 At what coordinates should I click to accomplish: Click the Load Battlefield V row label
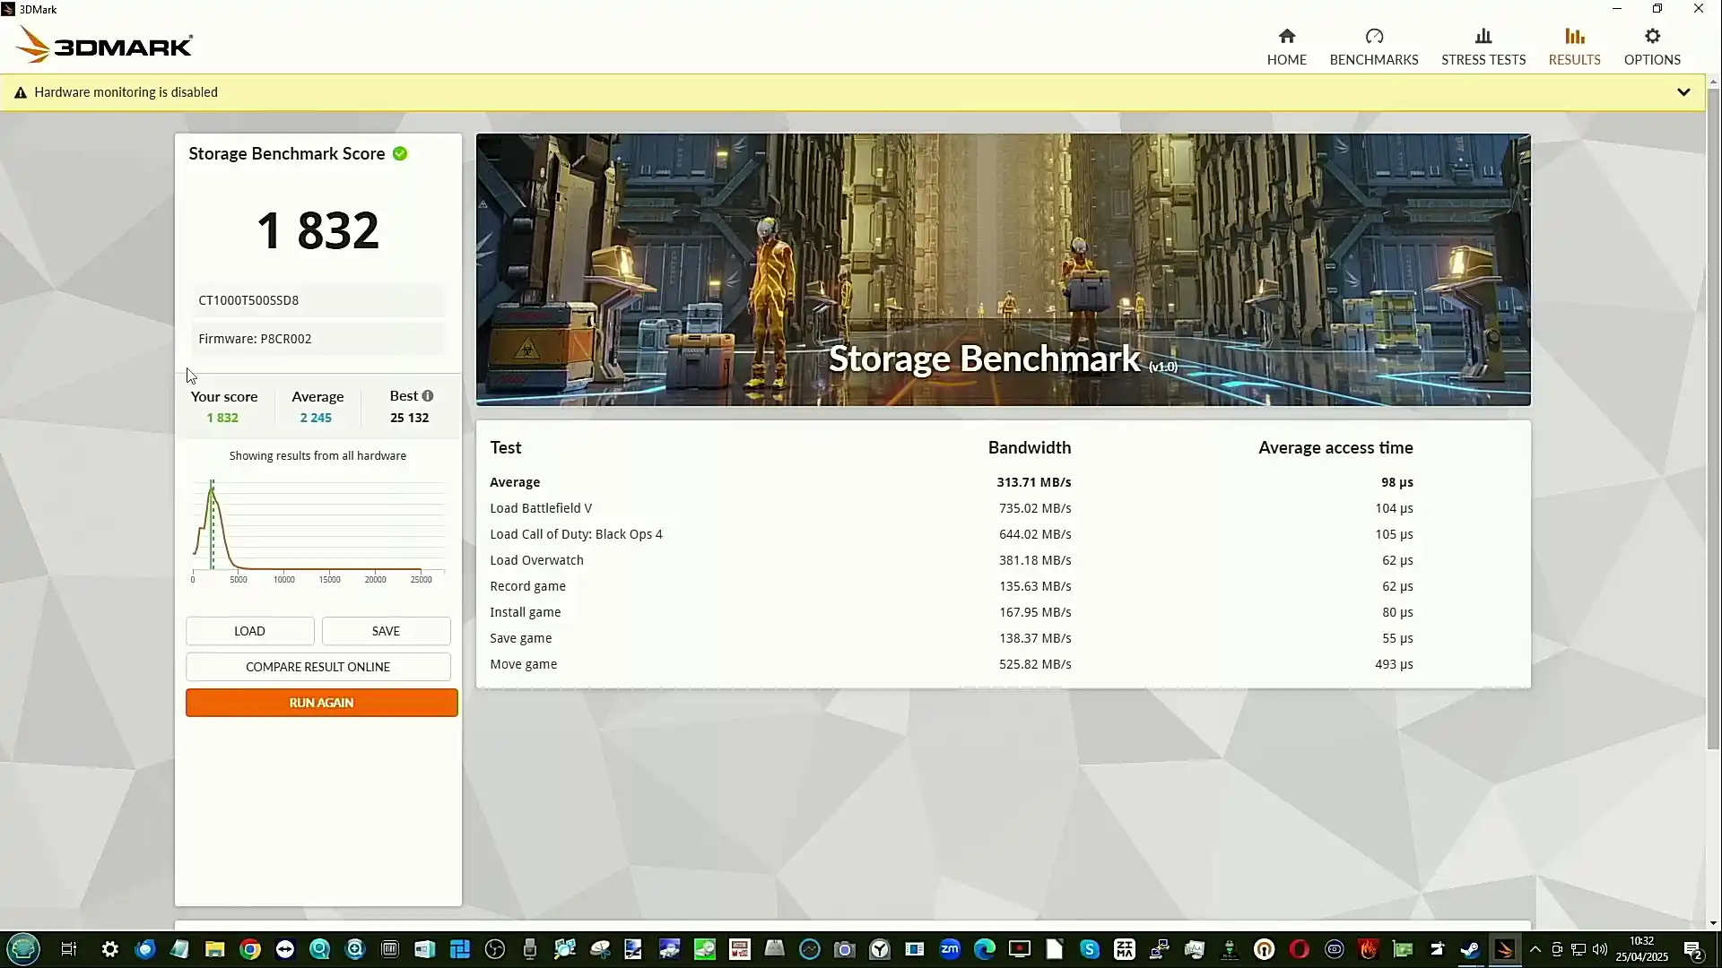tap(541, 508)
